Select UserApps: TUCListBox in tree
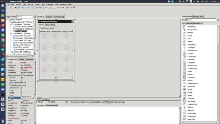Viewport: 220px width, 124px height. click(24, 38)
